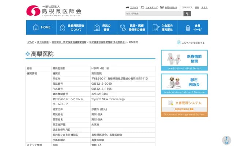234x146 pixels.
Task: Click the search magnifier button
Action: tap(187, 14)
